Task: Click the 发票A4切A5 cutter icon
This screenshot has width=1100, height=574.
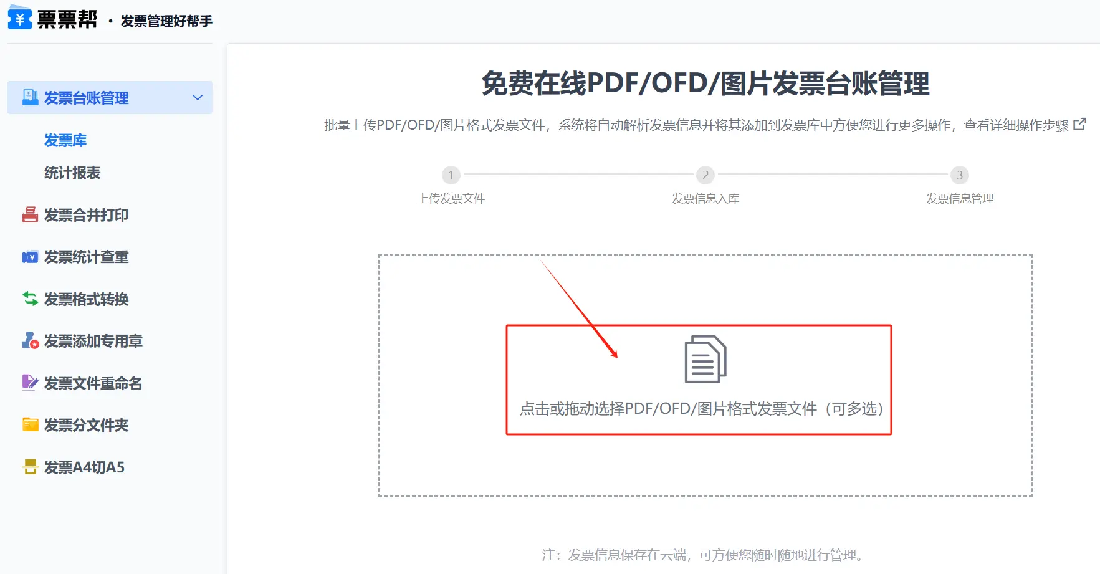Action: (x=30, y=467)
